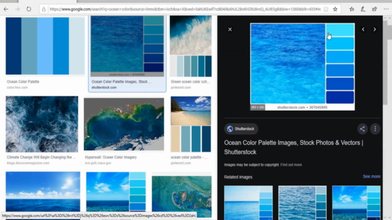Add page to favorites star
392x220 pixels.
coord(335,9)
